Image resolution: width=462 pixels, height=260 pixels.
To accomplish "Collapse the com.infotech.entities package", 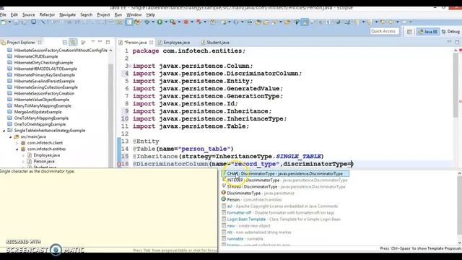I will 17,149.
